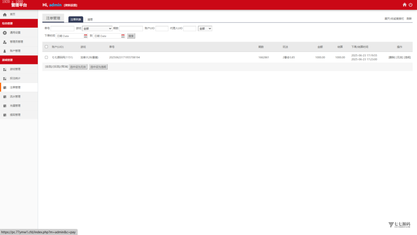The height and width of the screenshot is (235, 417).
Task: Click the 游戏管理 sidebar icon
Action: (5, 69)
